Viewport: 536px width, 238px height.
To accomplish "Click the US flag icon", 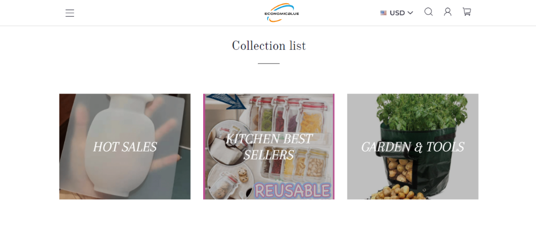I will [x=384, y=13].
